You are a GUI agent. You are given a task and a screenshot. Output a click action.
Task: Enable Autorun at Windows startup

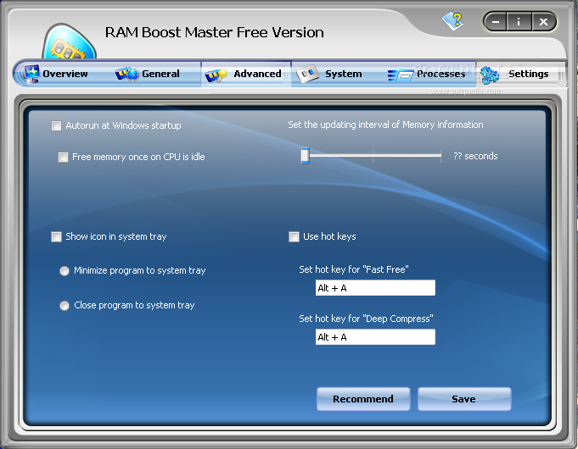click(56, 126)
